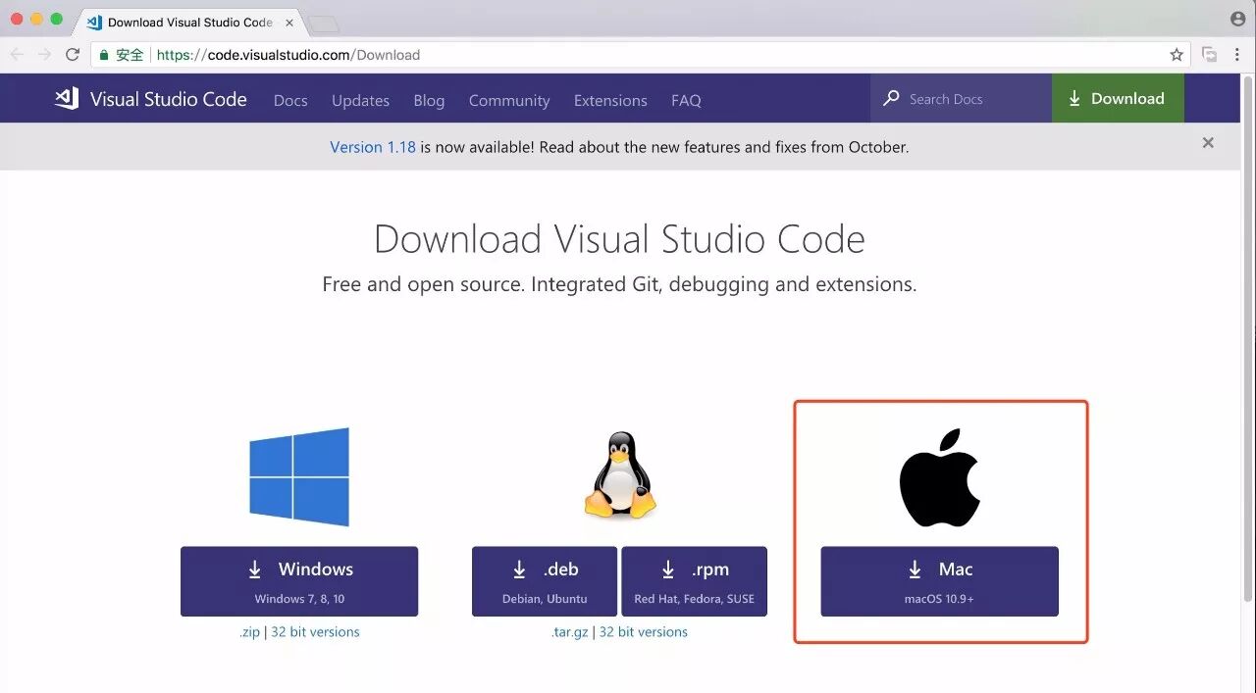1256x693 pixels.
Task: Focus the Search Docs field
Action: point(962,98)
